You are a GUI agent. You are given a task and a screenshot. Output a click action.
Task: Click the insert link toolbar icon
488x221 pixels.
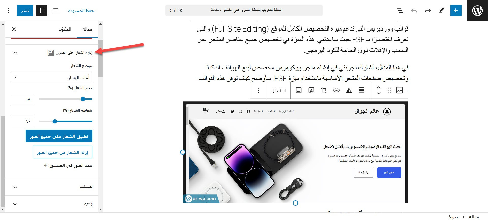coord(336,90)
